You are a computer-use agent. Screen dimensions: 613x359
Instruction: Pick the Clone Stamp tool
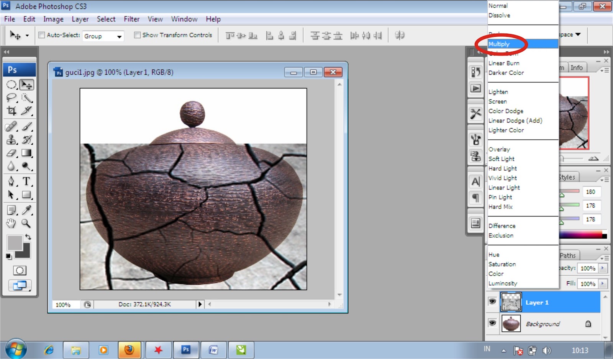[11, 140]
